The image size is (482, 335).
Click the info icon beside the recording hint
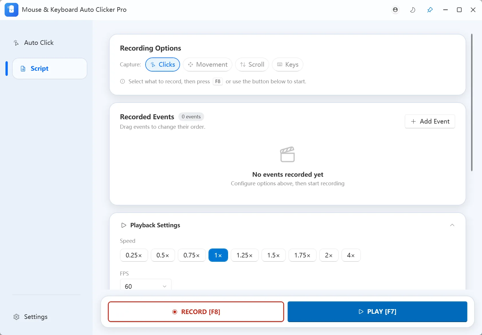[123, 81]
